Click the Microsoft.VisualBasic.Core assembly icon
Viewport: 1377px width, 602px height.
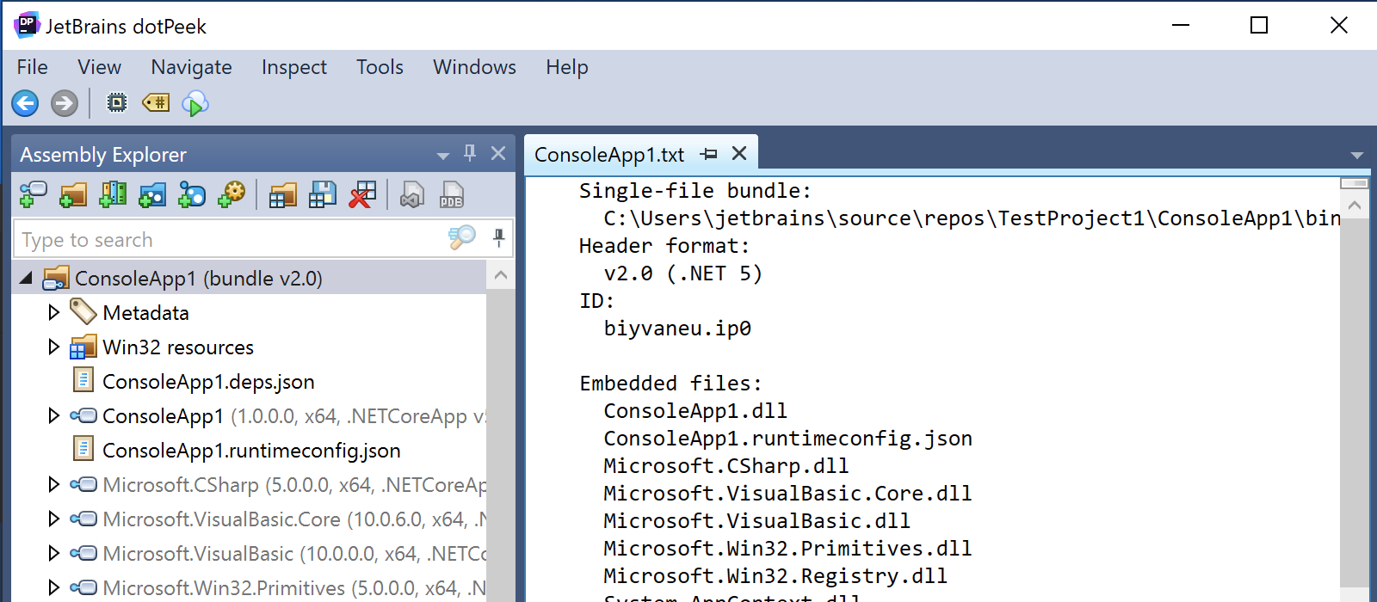[x=83, y=519]
